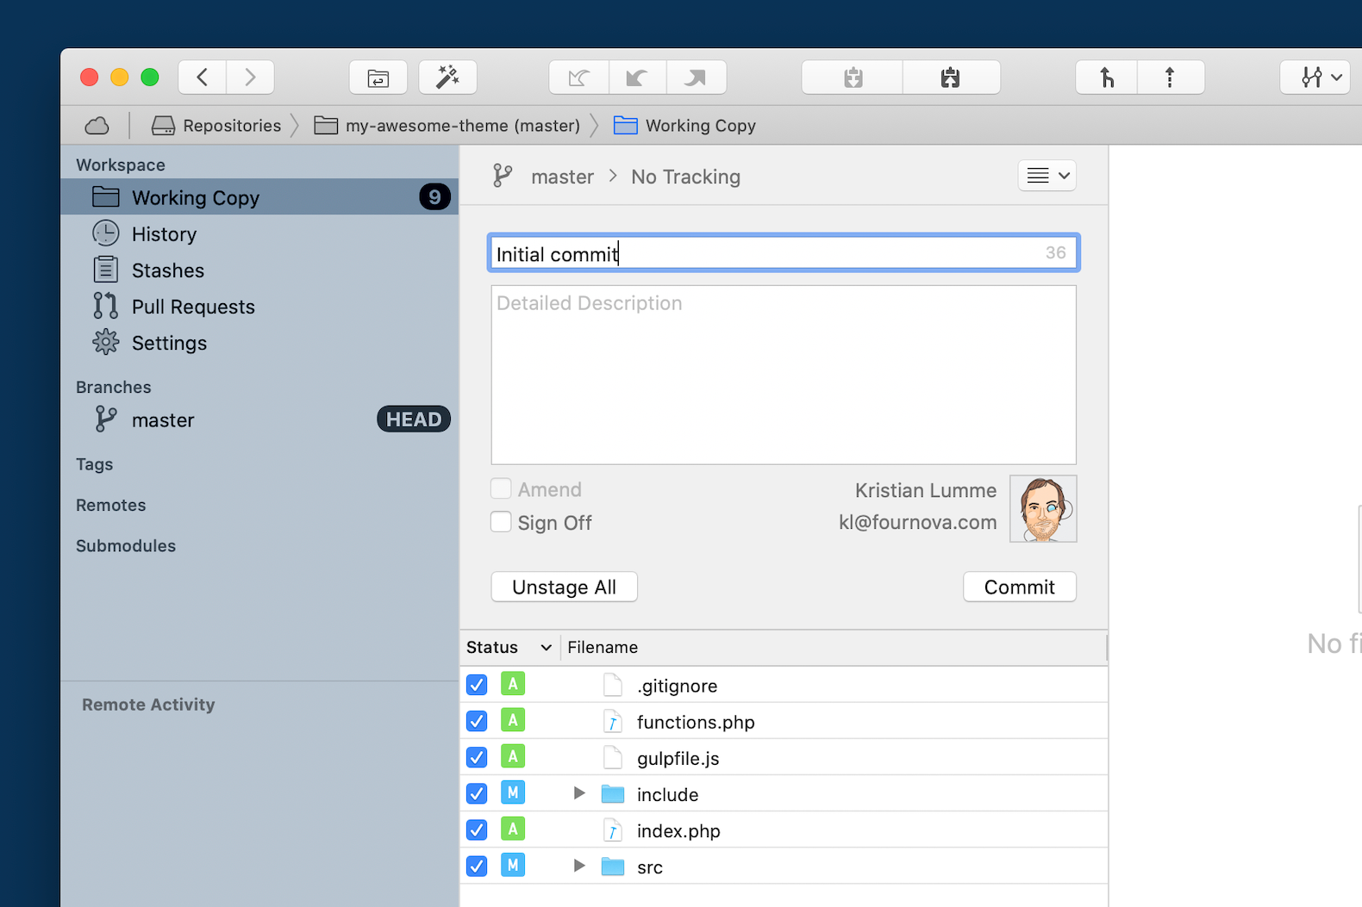Image resolution: width=1362 pixels, height=907 pixels.
Task: Uncheck the staged checkbox for index.php
Action: tap(477, 829)
